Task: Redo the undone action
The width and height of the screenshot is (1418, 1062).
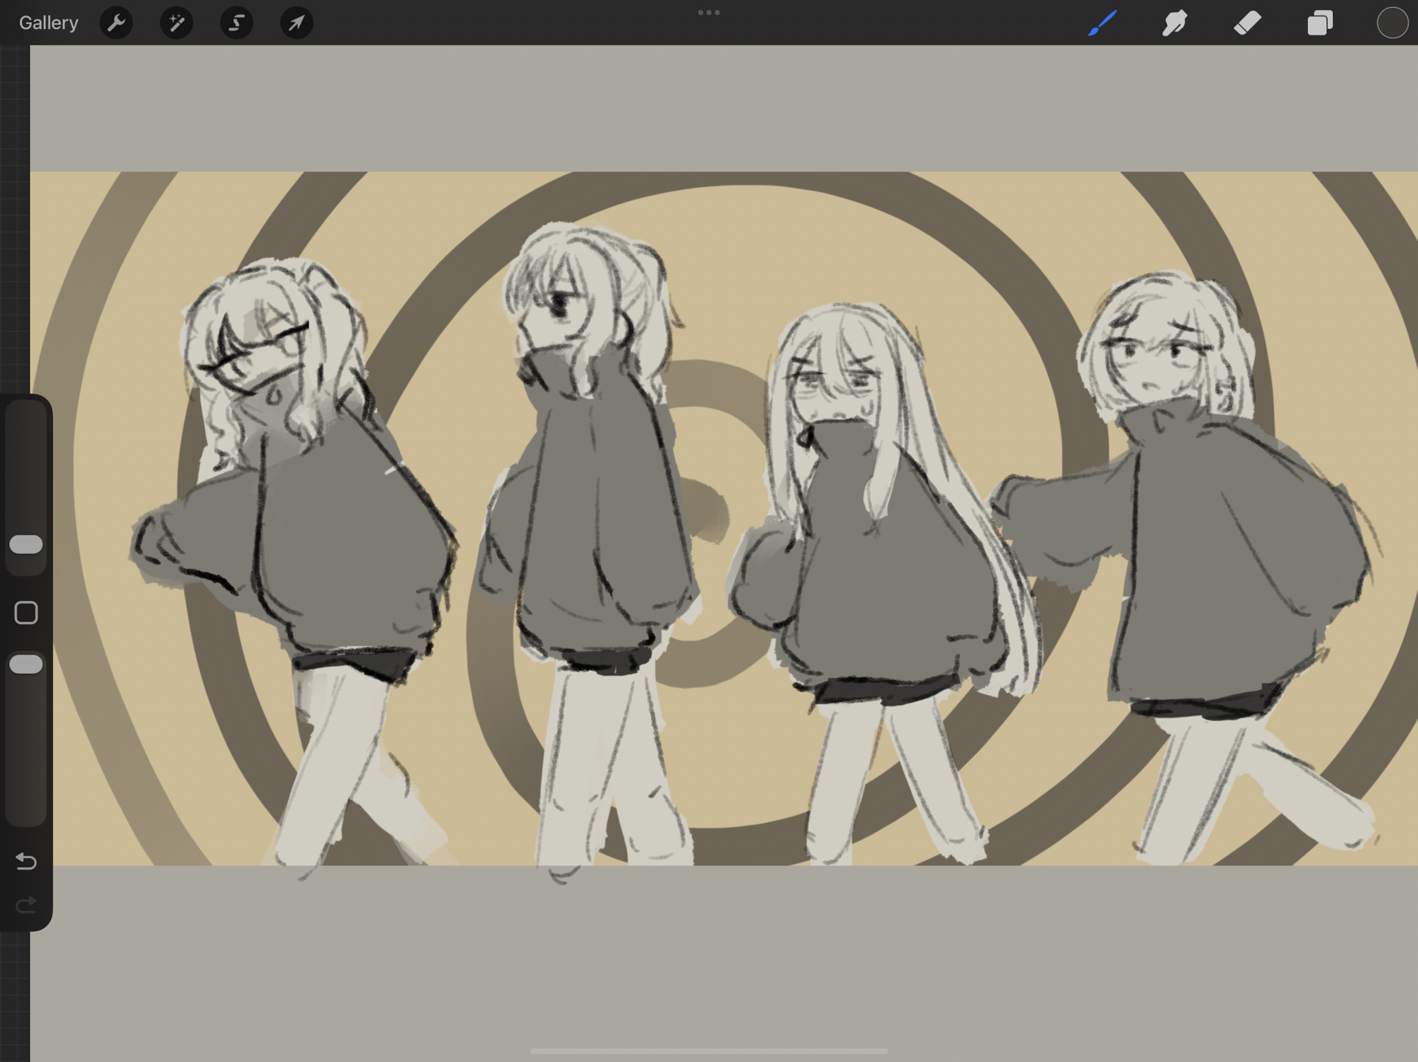Action: tap(26, 905)
